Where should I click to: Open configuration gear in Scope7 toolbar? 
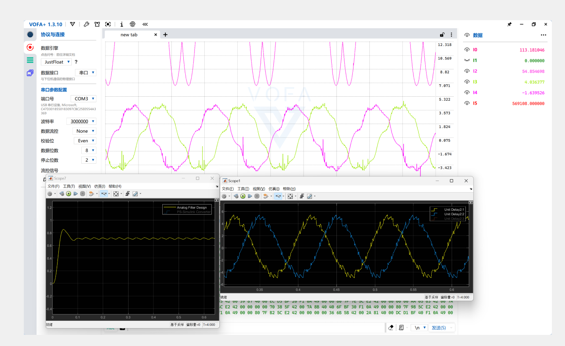(x=50, y=194)
